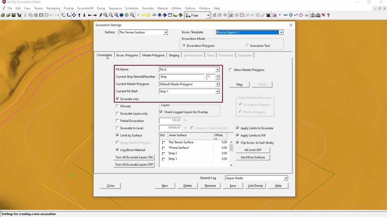Select the Execution Tool radio button

248,46
